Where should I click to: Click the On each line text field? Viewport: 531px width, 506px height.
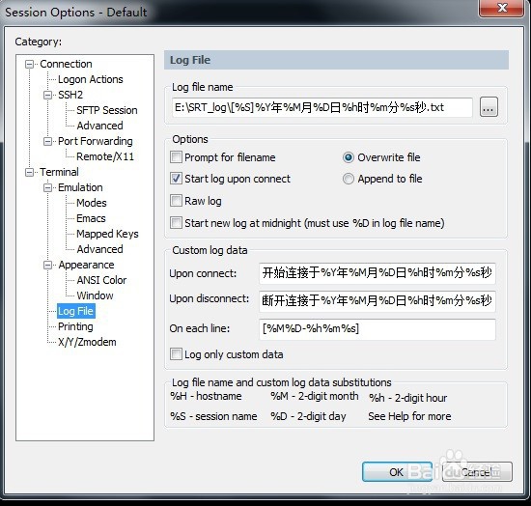[x=377, y=329]
